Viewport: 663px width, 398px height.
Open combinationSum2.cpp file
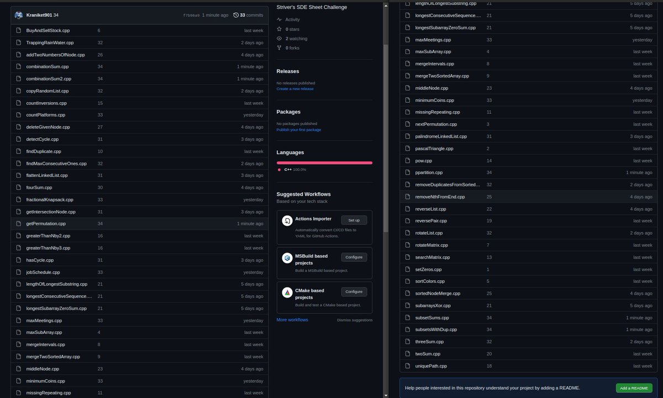click(49, 78)
